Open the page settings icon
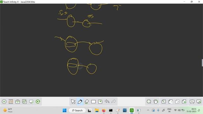Image resolution: width=203 pixels, height=114 pixels. (x=184, y=102)
